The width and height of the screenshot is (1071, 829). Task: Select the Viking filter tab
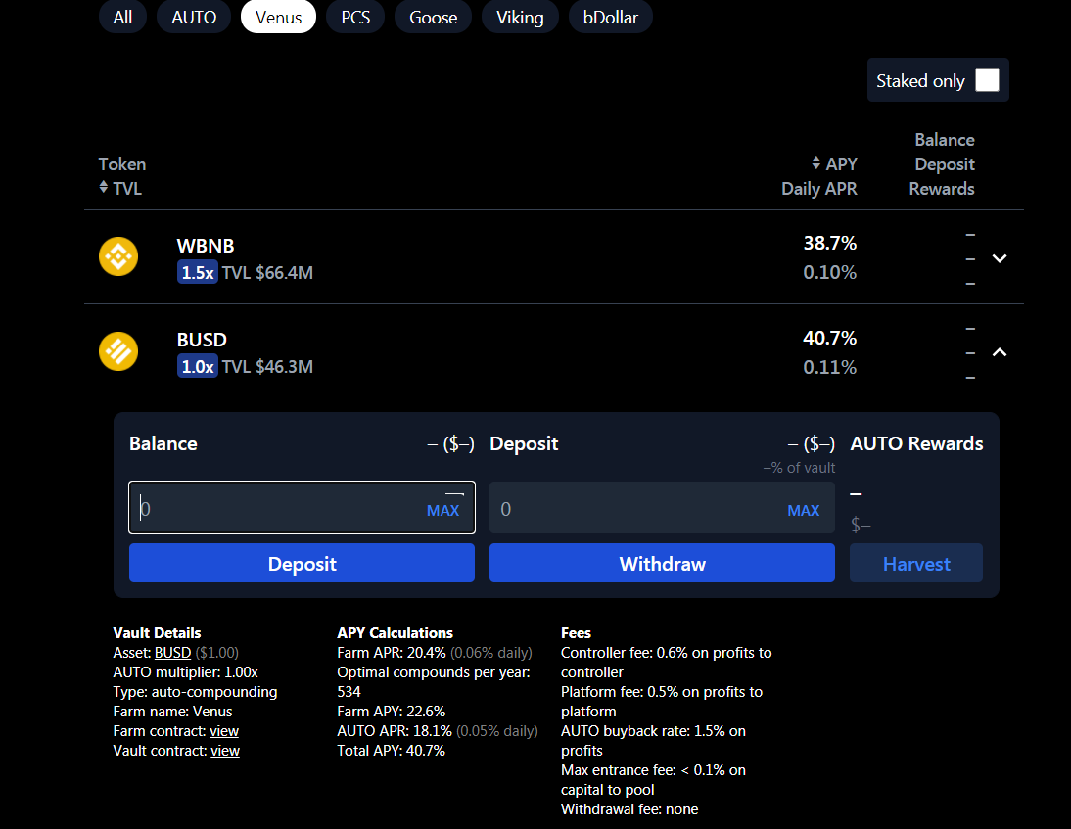(x=520, y=17)
